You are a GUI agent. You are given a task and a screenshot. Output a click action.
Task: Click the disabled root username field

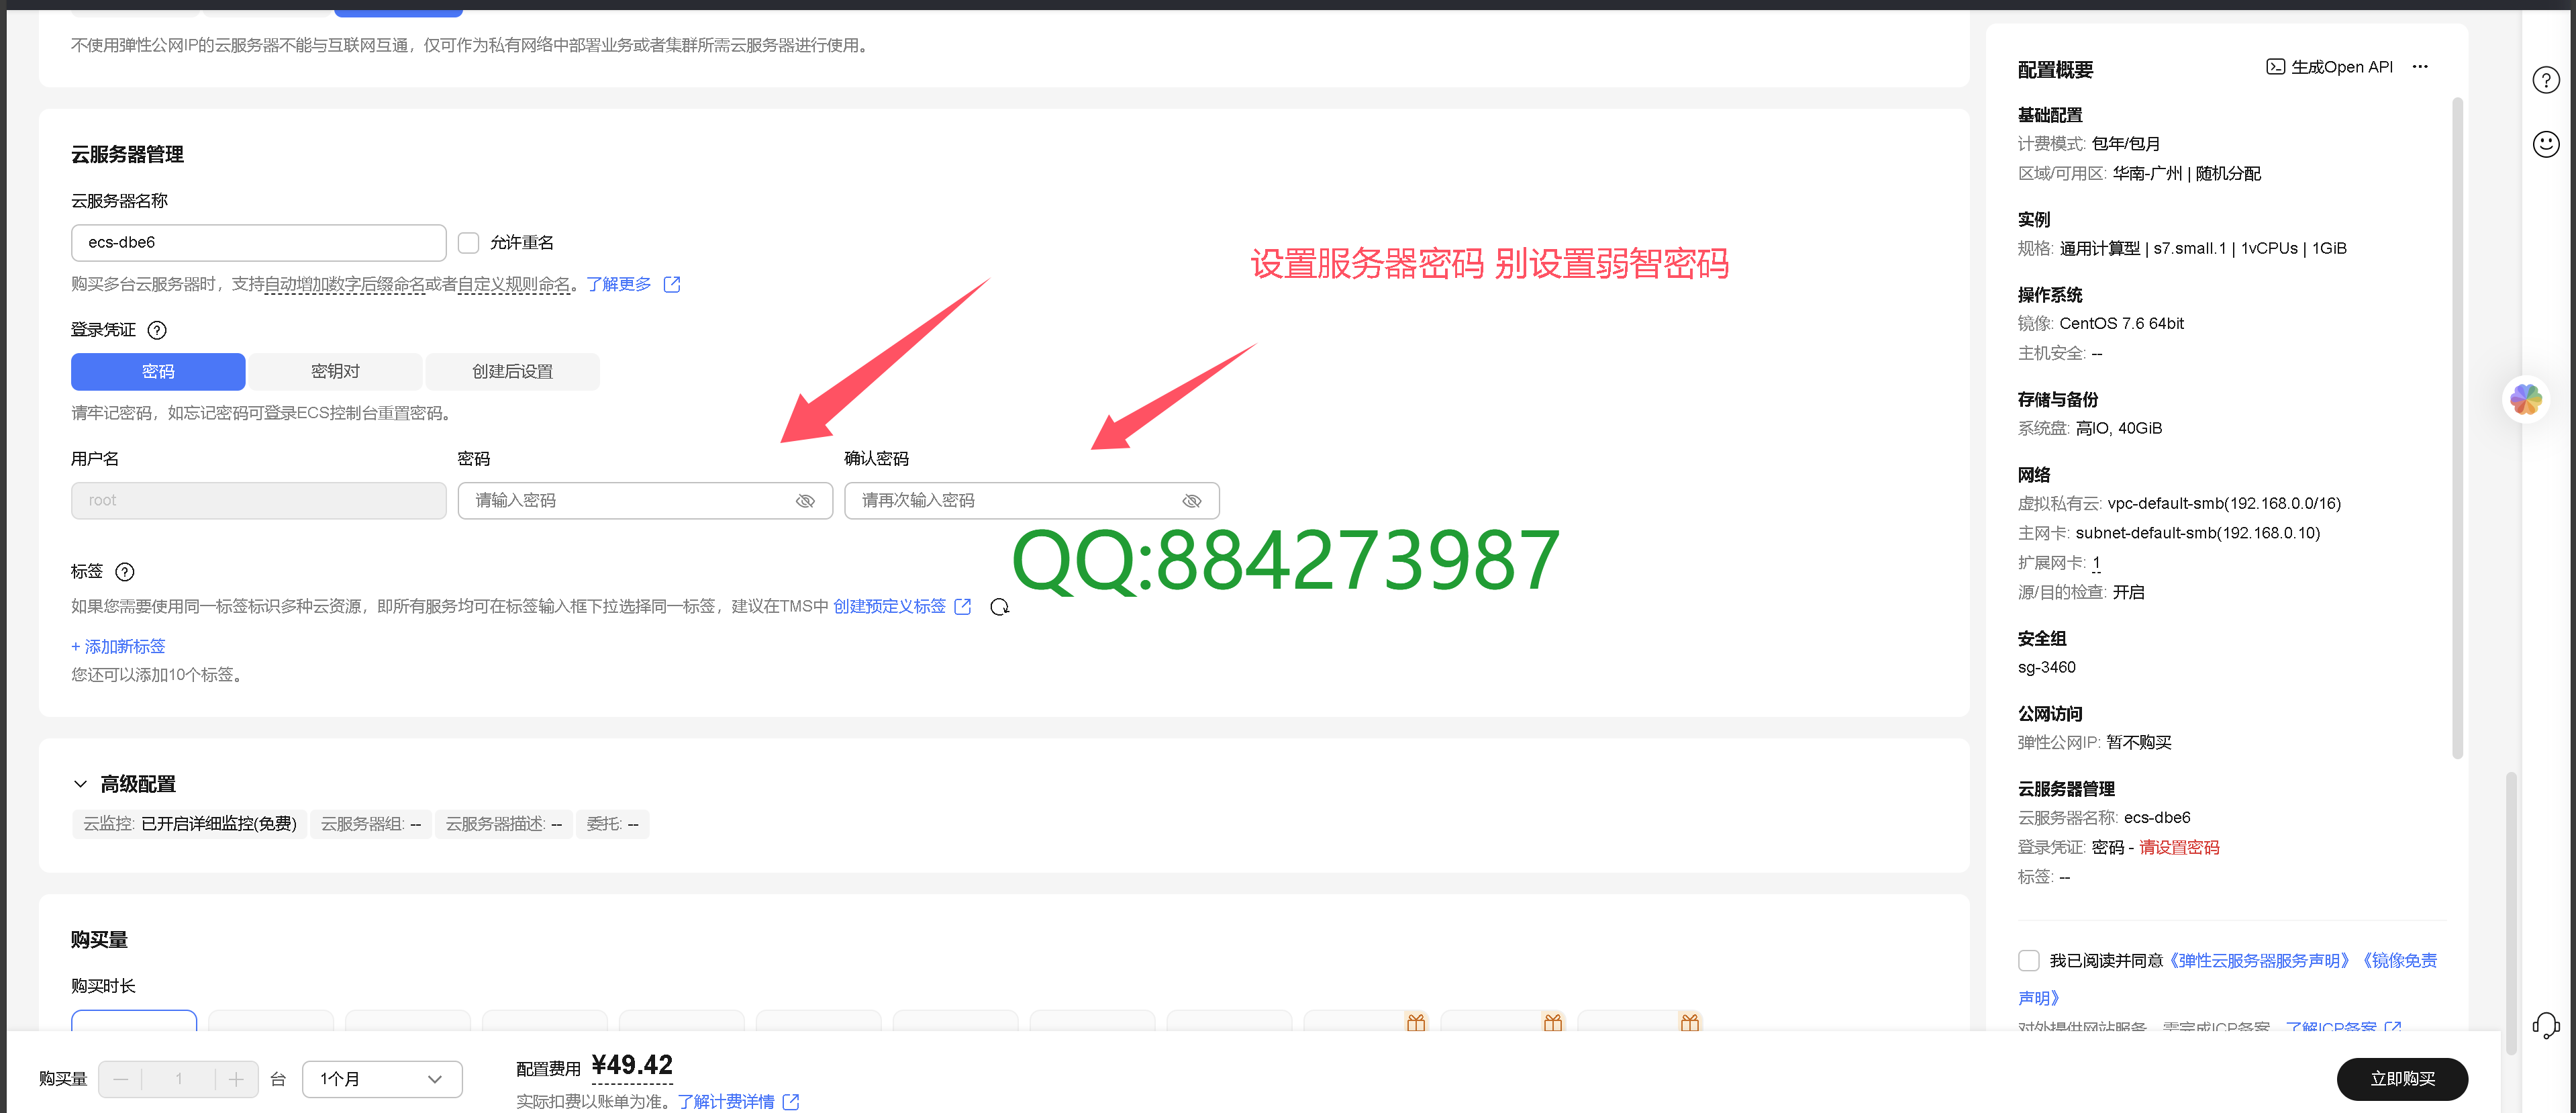point(258,501)
